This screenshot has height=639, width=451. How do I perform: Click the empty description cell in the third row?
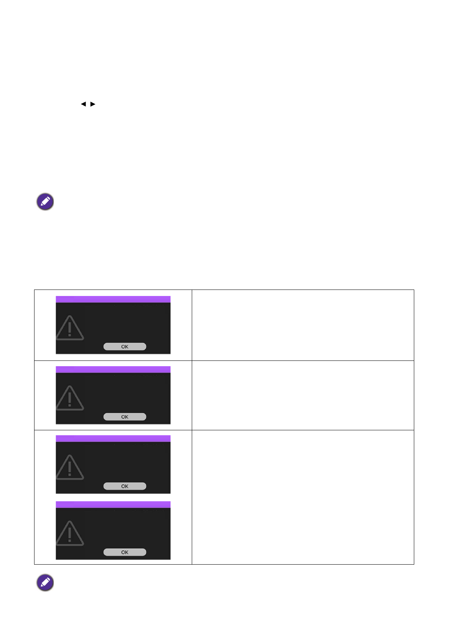(302, 497)
